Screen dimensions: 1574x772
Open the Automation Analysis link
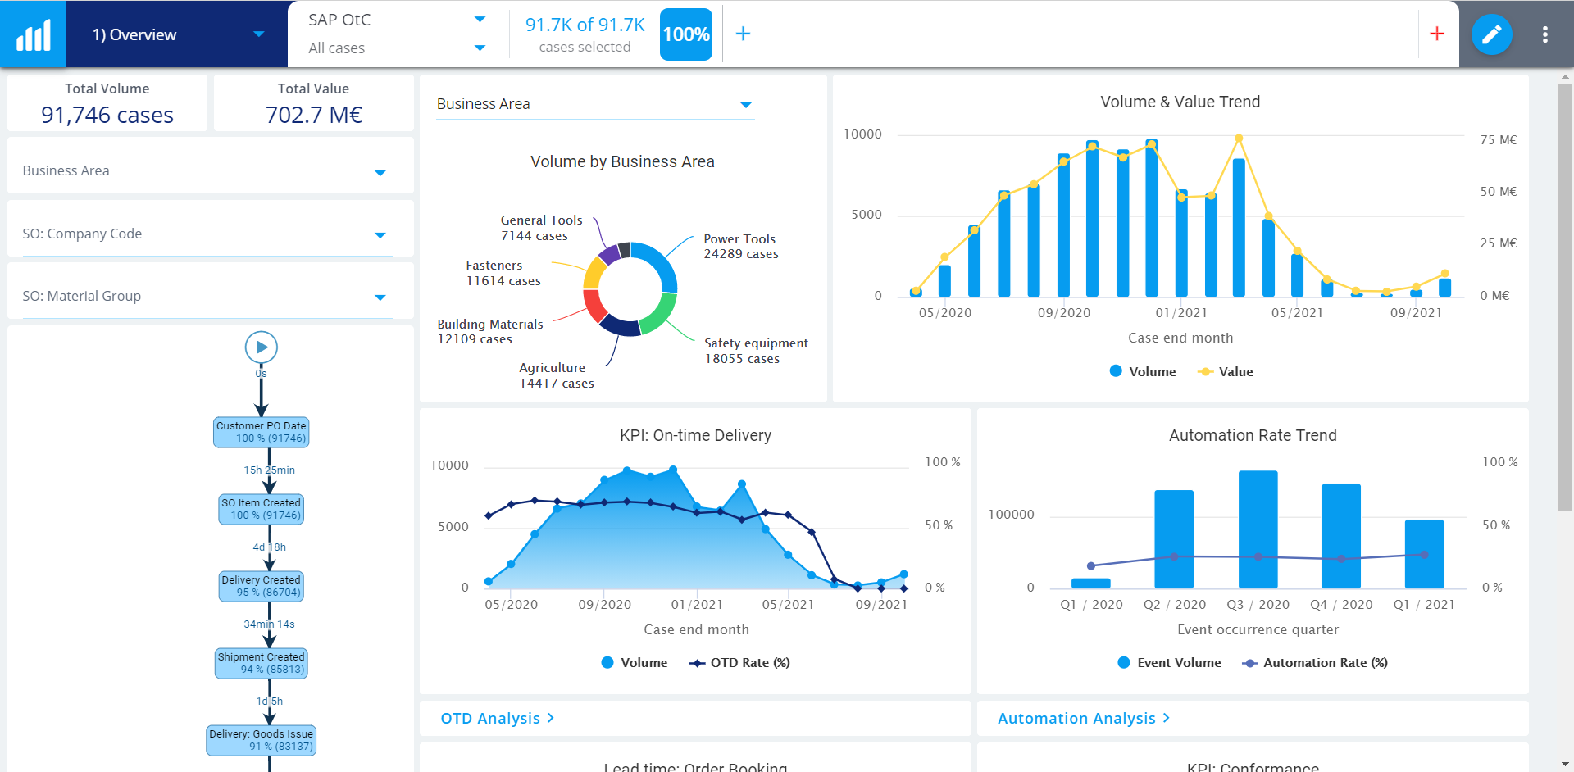(x=1084, y=718)
